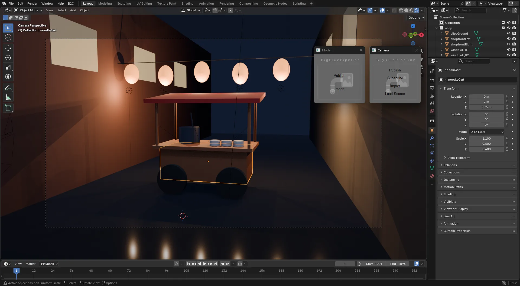This screenshot has height=286, width=520.
Task: Select the Move tool
Action: pyautogui.click(x=8, y=48)
